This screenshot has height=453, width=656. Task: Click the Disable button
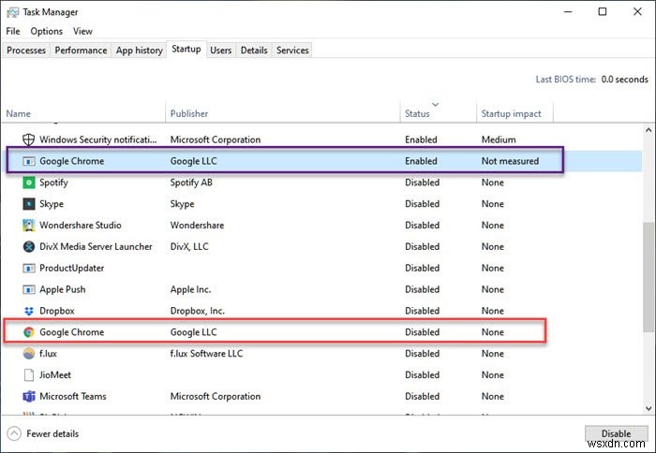(x=616, y=433)
